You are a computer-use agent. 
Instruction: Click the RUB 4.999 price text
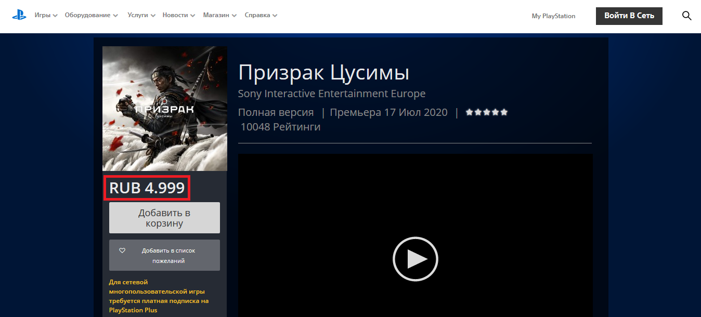[x=147, y=188]
